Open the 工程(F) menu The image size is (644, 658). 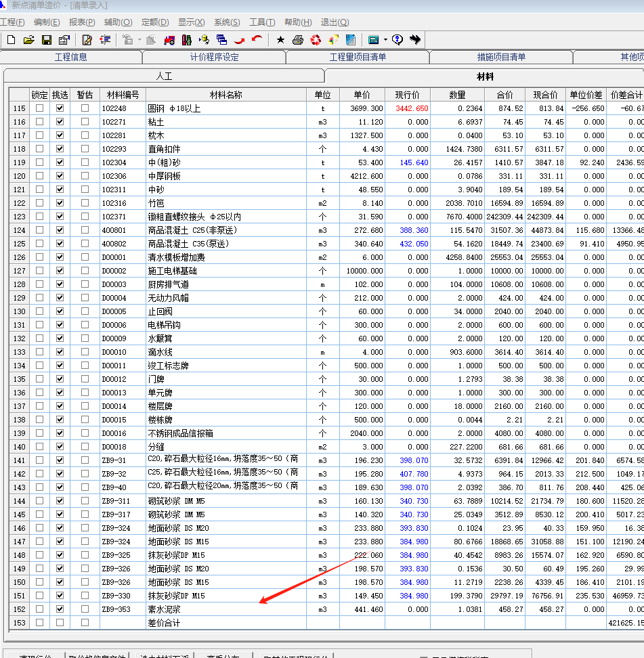tap(12, 22)
